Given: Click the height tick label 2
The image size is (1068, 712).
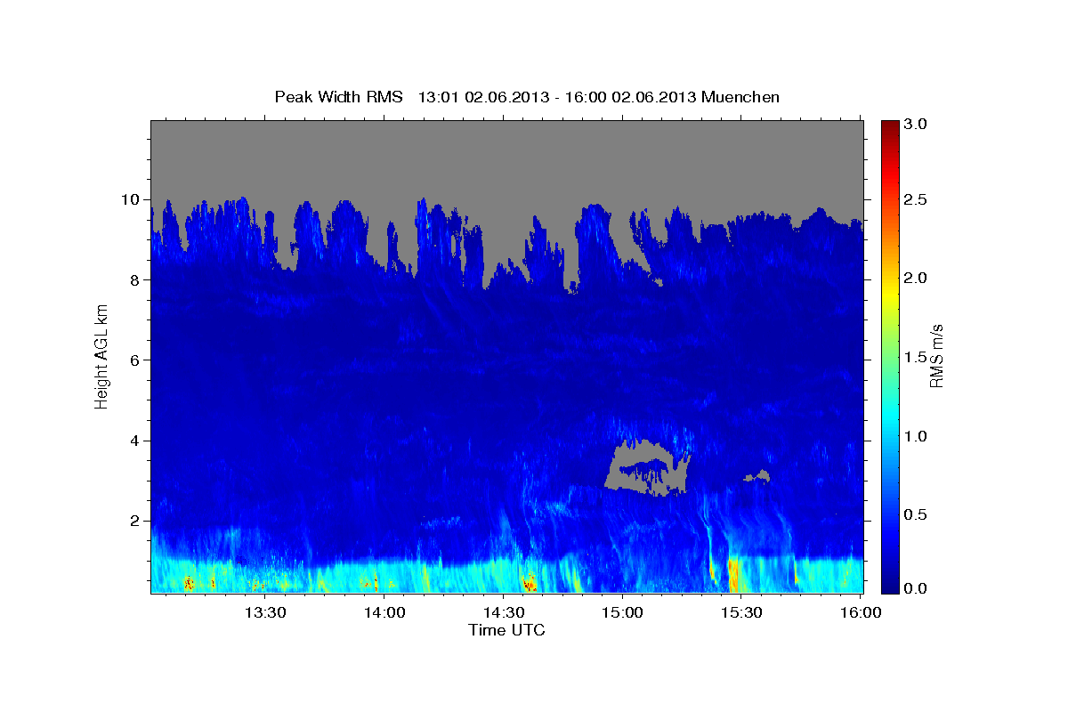Looking at the screenshot, I should click(x=134, y=521).
